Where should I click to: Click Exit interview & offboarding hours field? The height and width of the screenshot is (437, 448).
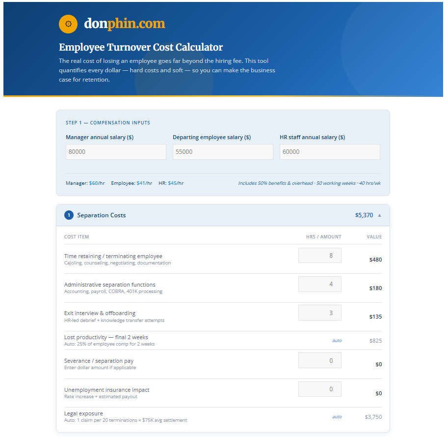[319, 313]
